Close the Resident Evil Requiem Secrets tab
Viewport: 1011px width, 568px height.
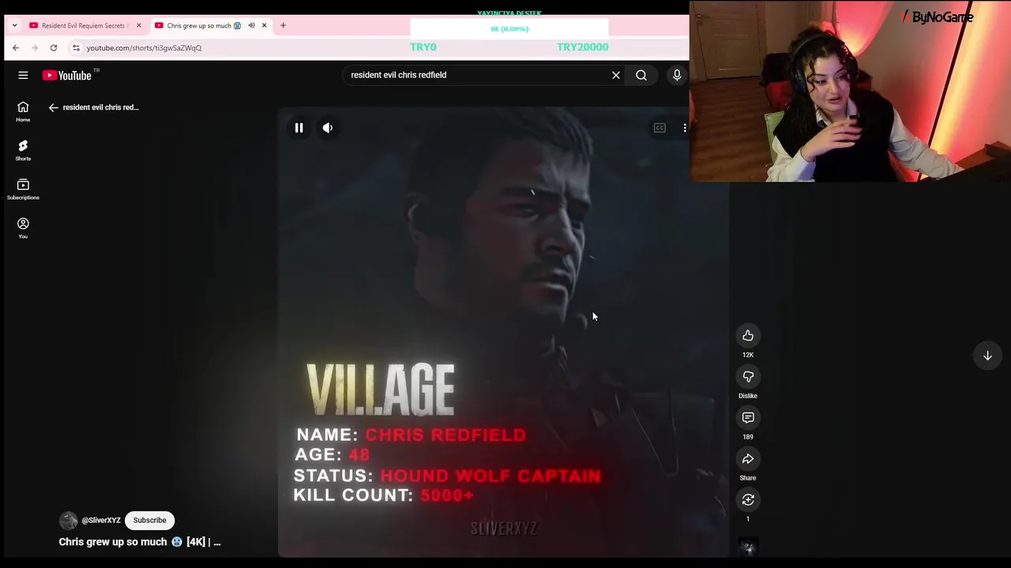[139, 25]
